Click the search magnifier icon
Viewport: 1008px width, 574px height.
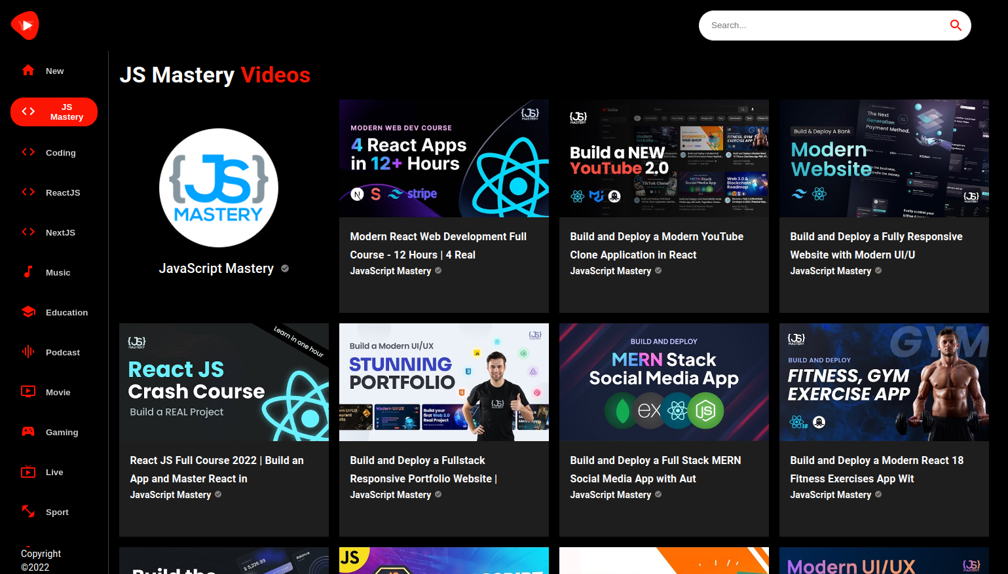[956, 26]
